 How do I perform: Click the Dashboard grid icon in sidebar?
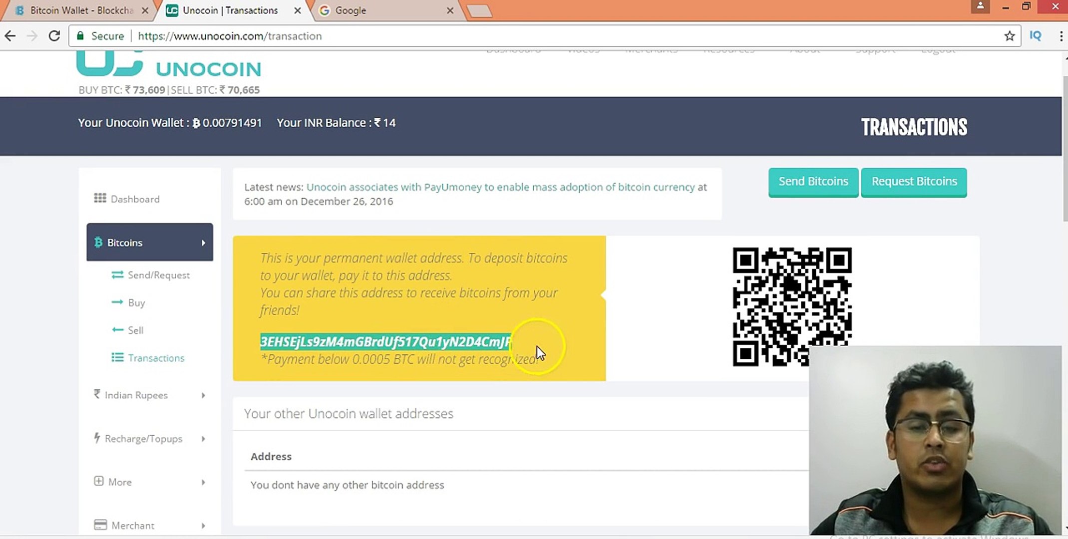point(100,199)
